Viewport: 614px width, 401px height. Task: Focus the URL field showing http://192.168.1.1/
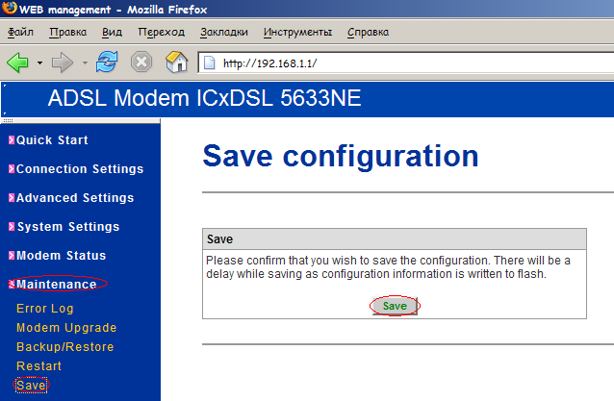406,63
